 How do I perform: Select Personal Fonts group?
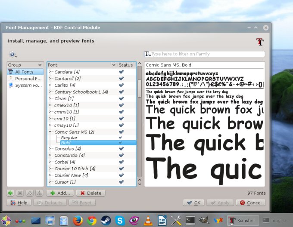(x=25, y=79)
